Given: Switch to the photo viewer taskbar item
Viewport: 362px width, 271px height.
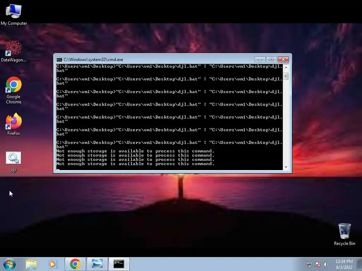Looking at the screenshot, I should (97, 264).
